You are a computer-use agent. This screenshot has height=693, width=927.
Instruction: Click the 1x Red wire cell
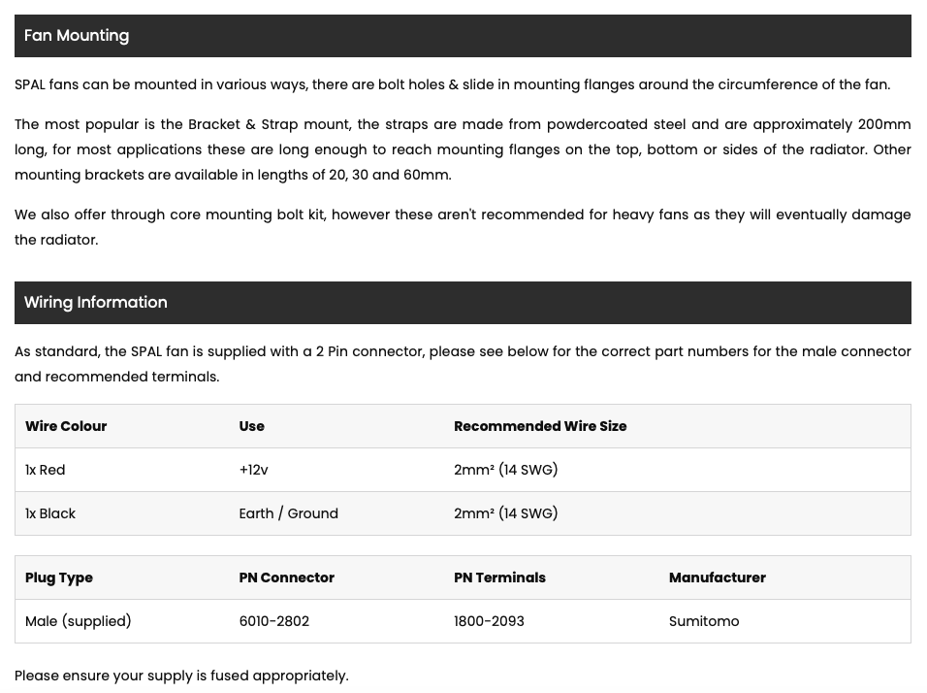tap(45, 470)
